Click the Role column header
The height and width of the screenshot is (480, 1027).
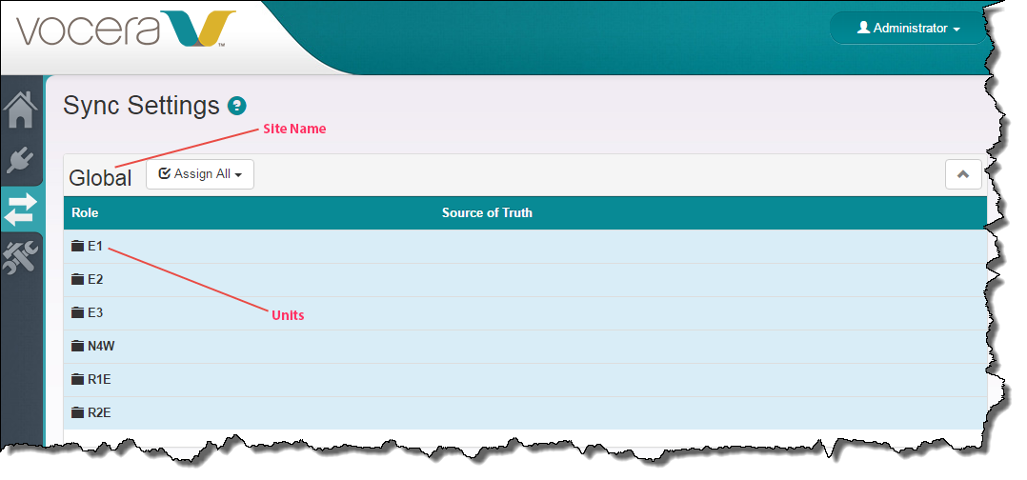click(85, 212)
